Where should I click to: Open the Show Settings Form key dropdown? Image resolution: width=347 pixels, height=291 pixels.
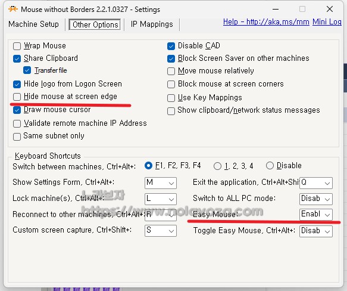pyautogui.click(x=161, y=183)
